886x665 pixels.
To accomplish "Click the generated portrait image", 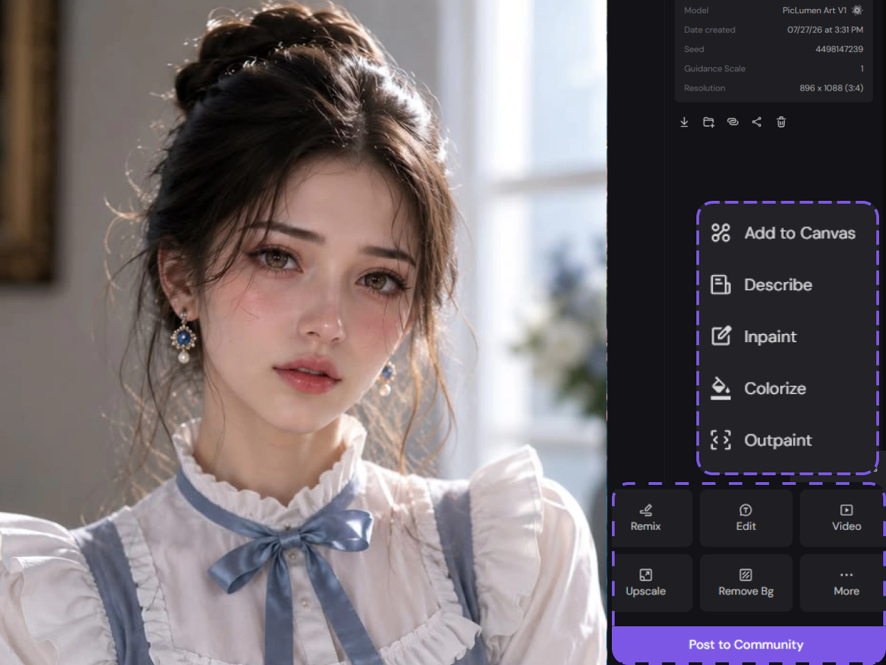I will (303, 332).
